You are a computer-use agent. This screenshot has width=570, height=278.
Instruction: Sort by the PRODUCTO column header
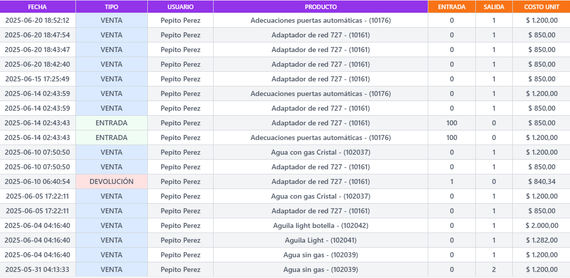[x=320, y=7]
